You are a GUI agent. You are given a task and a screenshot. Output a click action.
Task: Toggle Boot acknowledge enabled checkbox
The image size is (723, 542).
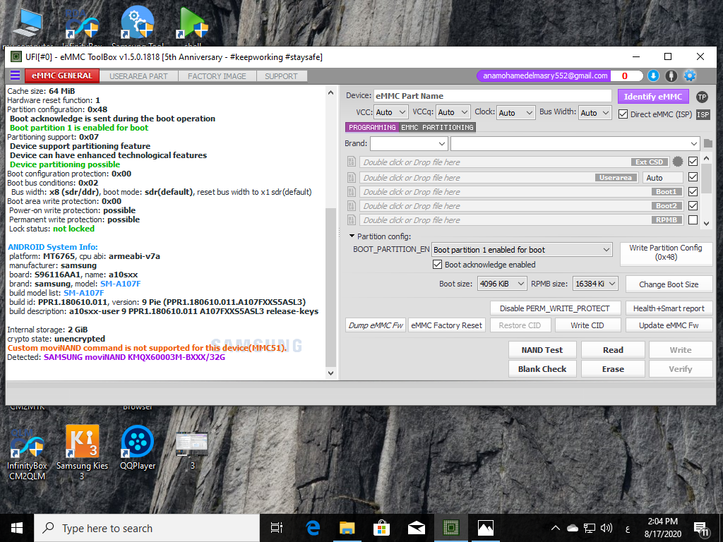(x=437, y=265)
